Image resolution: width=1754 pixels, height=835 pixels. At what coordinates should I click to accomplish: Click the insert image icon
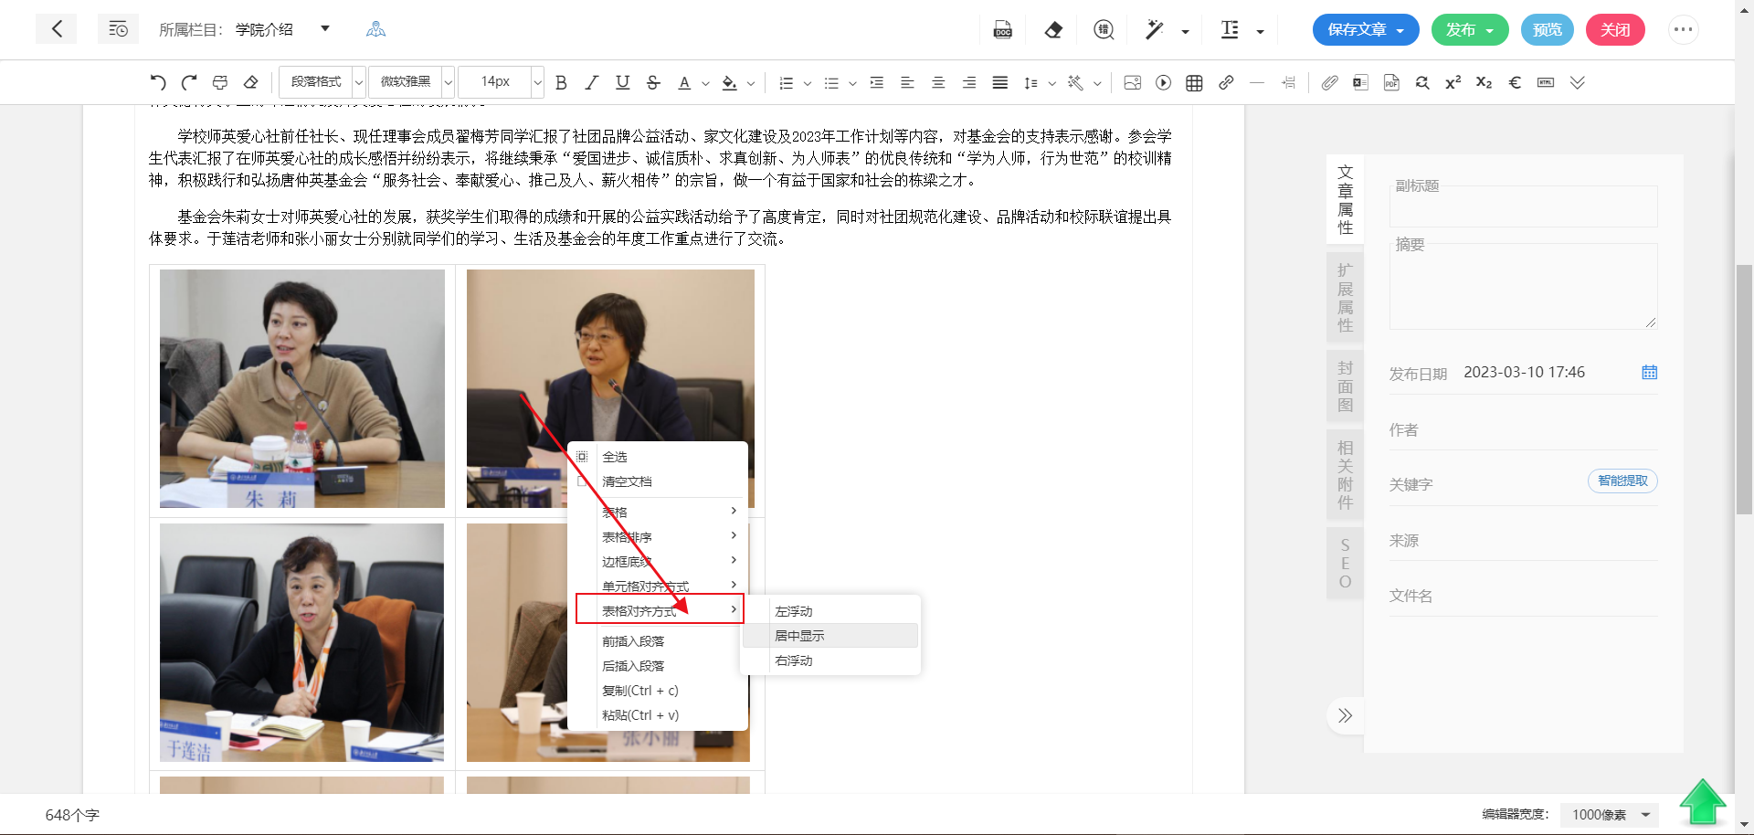tap(1132, 83)
